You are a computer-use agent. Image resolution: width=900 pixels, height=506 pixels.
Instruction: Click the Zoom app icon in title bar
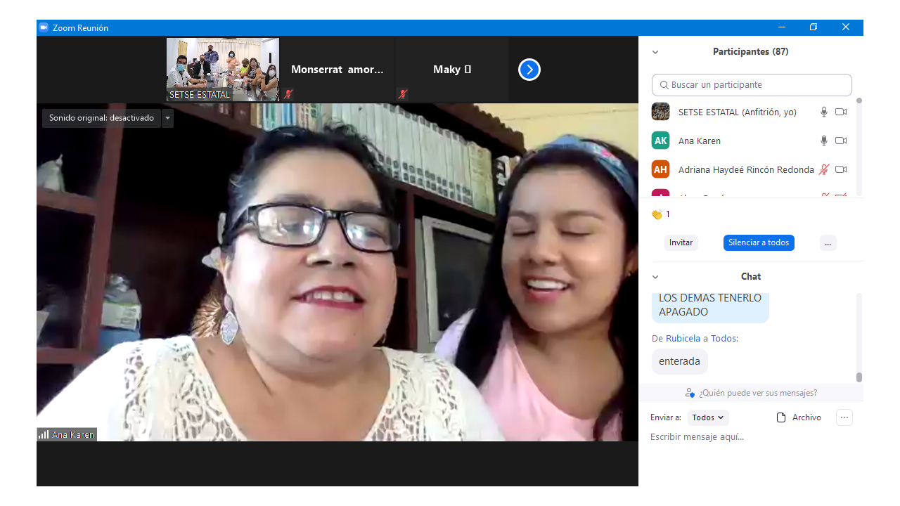point(44,27)
